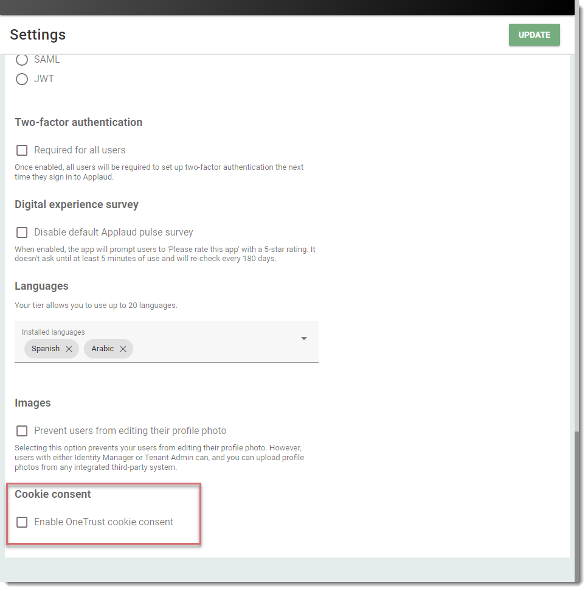Select the SAML radio option
This screenshot has height=591, width=588.
point(22,60)
